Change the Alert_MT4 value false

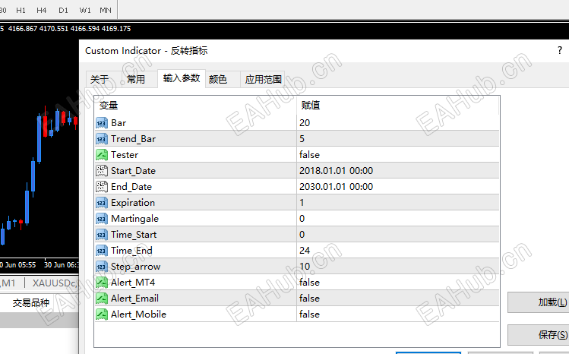pyautogui.click(x=398, y=283)
